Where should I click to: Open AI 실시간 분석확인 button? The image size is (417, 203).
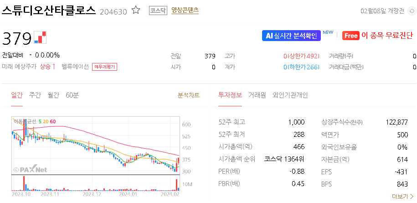291,36
